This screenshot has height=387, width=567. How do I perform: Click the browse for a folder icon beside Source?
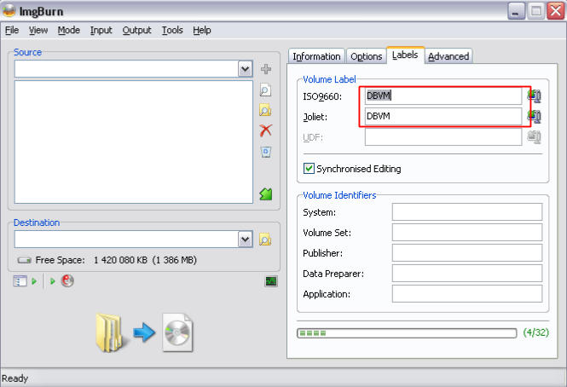click(x=265, y=110)
